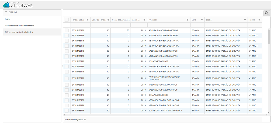This screenshot has height=123, width=271.
Task: Click the magnifier search icon
Action: (266, 13)
